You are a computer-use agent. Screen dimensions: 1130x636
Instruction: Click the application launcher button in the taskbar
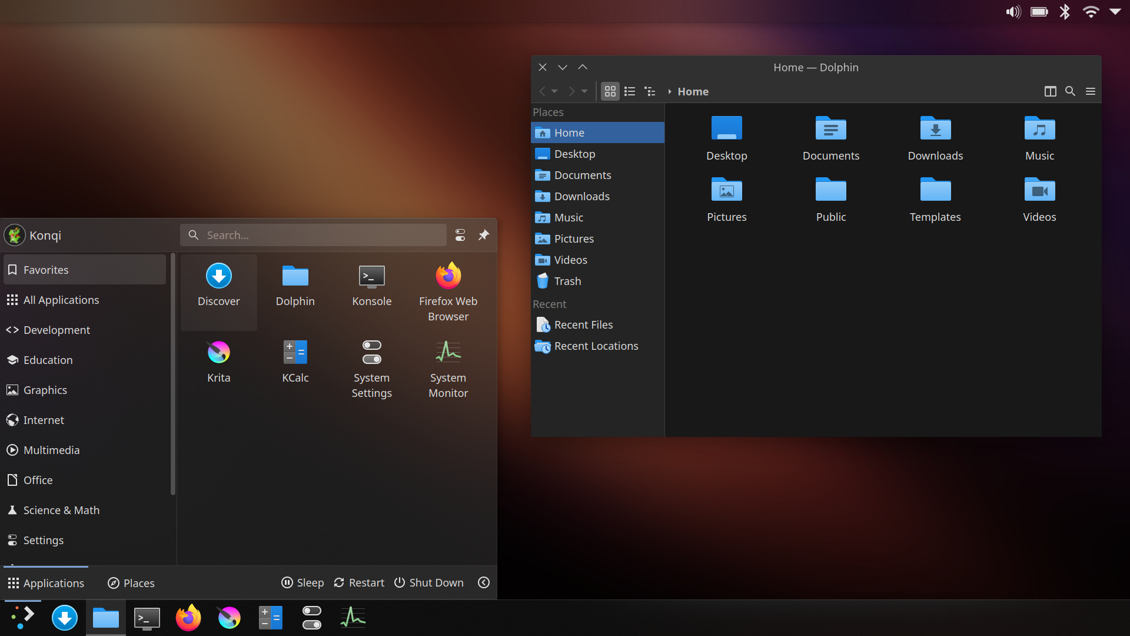pos(23,618)
